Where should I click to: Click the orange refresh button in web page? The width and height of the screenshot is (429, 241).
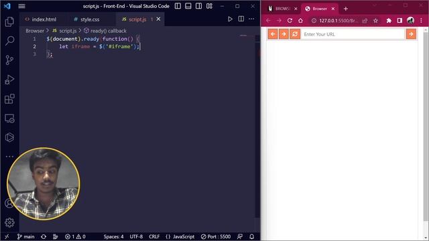point(295,34)
